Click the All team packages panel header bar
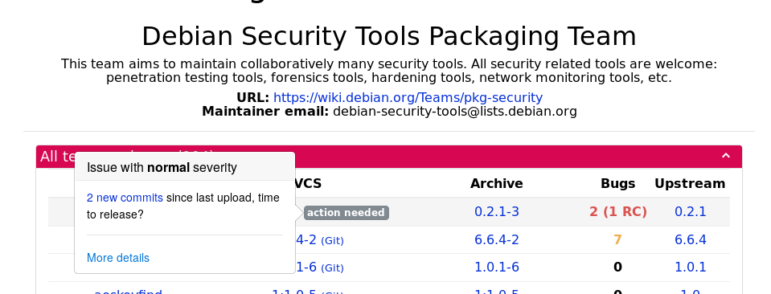The width and height of the screenshot is (771, 294). tap(388, 157)
